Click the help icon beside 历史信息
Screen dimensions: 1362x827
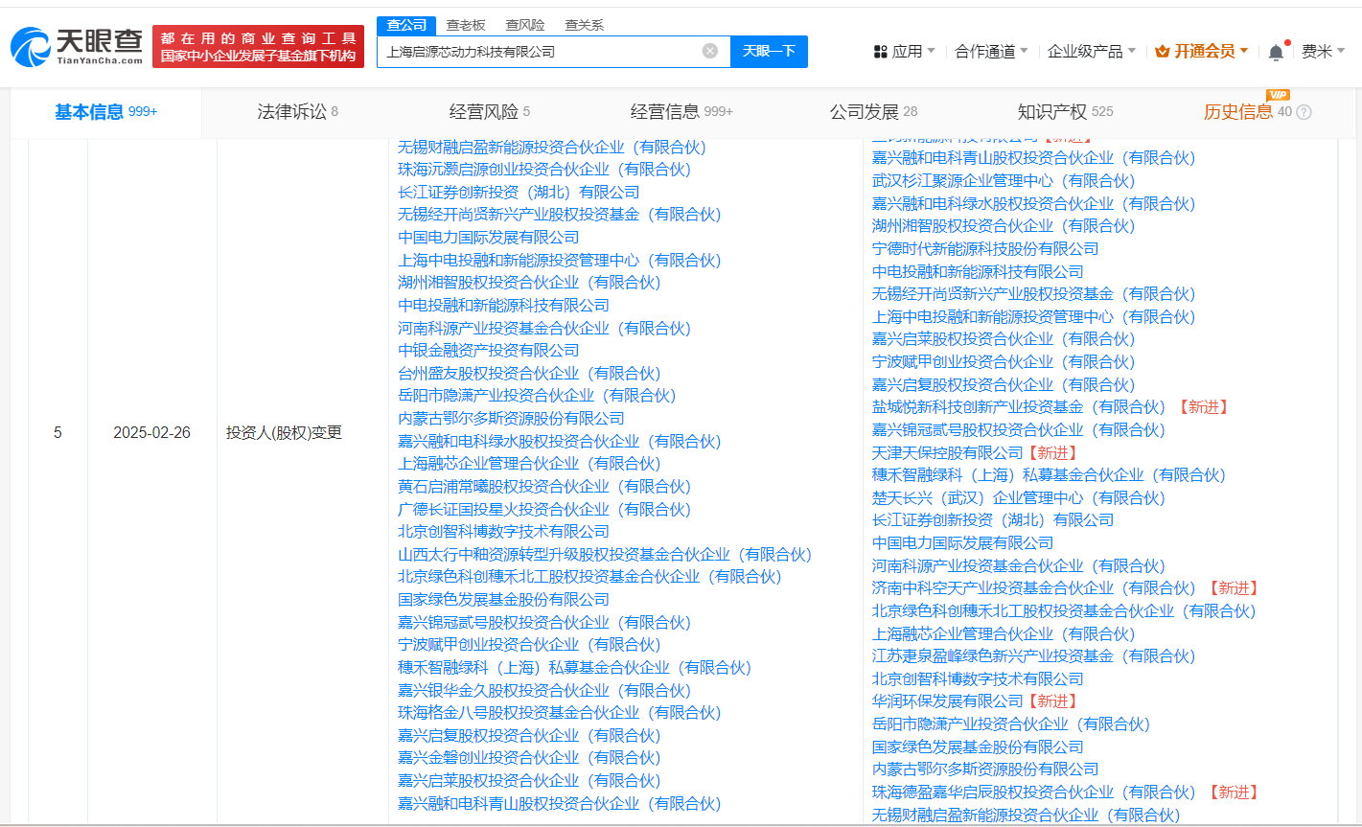[x=1304, y=112]
